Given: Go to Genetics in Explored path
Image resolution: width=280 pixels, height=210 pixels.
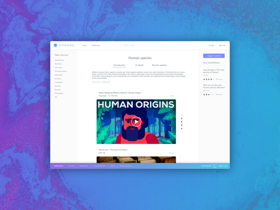Looking at the screenshot, I should [x=71, y=166].
